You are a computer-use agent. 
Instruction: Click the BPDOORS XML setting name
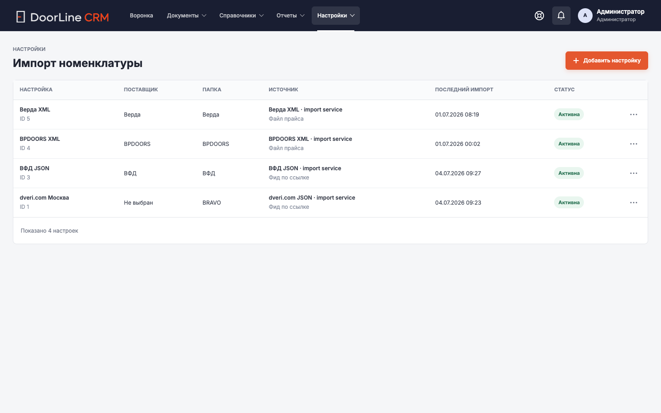click(x=40, y=139)
